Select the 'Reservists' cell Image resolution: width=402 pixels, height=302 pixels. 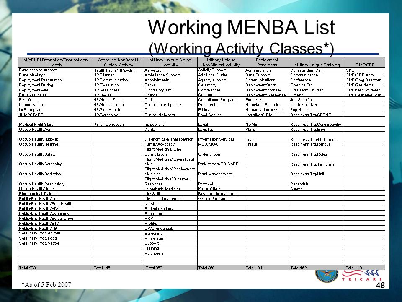pos(317,181)
